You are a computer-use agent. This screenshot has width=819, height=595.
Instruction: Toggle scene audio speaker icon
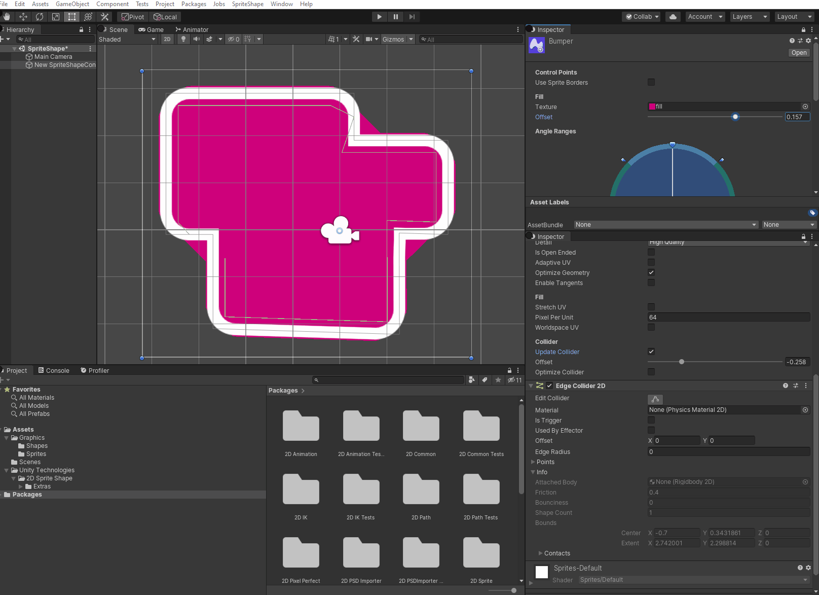197,39
